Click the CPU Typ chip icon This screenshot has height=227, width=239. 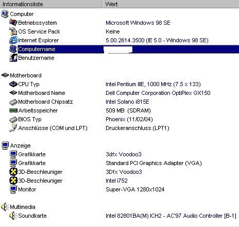[13, 84]
